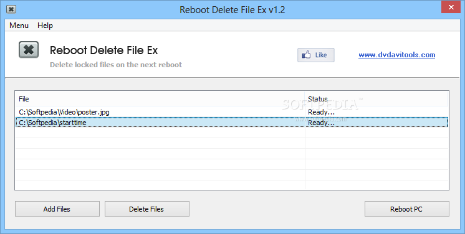This screenshot has width=465, height=234.
Task: Open the Menu menu
Action: tap(19, 26)
